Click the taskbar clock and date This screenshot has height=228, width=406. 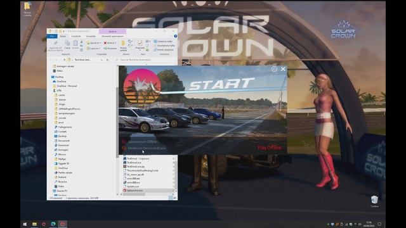click(369, 224)
